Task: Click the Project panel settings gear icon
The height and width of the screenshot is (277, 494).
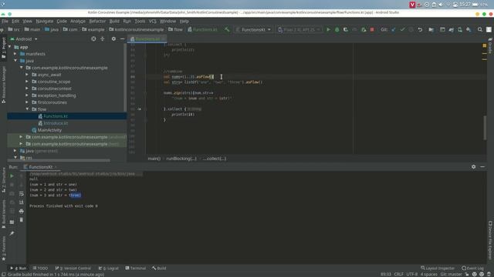Action: click(x=113, y=39)
